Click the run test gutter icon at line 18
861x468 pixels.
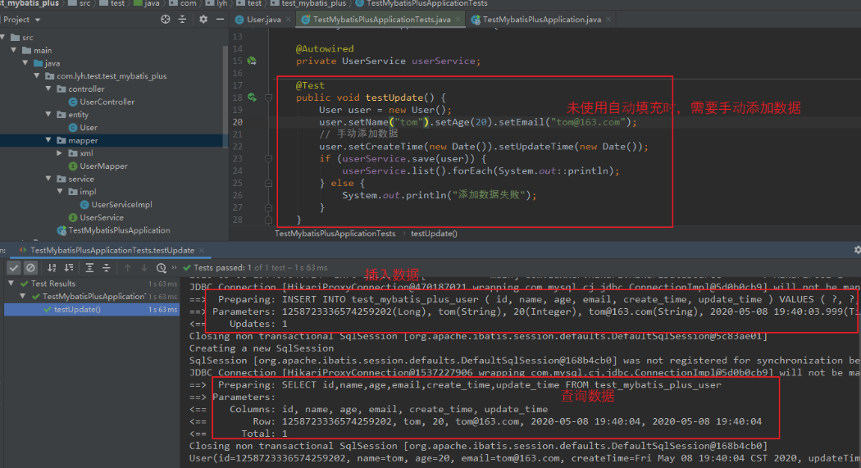tap(253, 98)
